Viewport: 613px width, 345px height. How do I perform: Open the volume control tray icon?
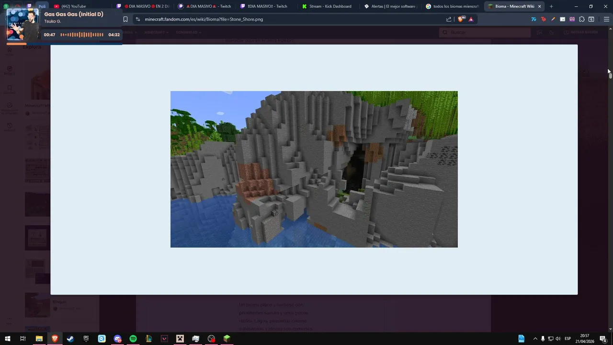[x=558, y=339]
